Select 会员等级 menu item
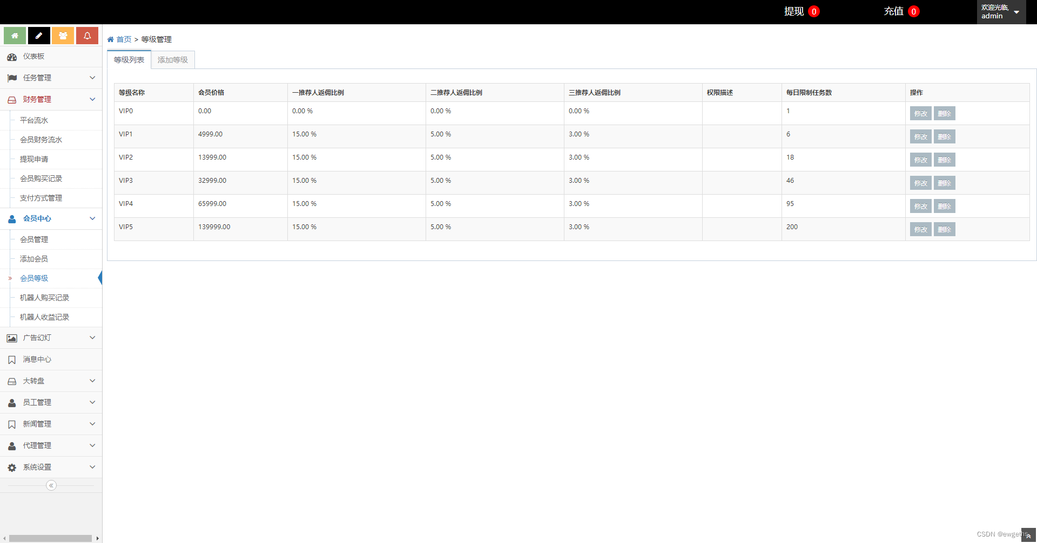The image size is (1037, 543). click(x=34, y=278)
